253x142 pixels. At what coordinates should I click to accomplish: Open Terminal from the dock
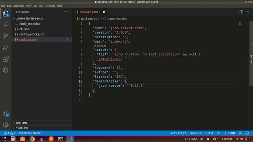point(60,139)
